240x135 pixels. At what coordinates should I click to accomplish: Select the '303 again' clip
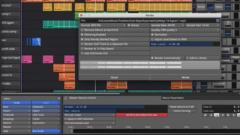click(x=61, y=24)
